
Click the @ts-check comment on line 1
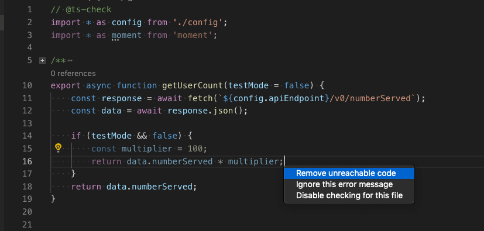(81, 9)
